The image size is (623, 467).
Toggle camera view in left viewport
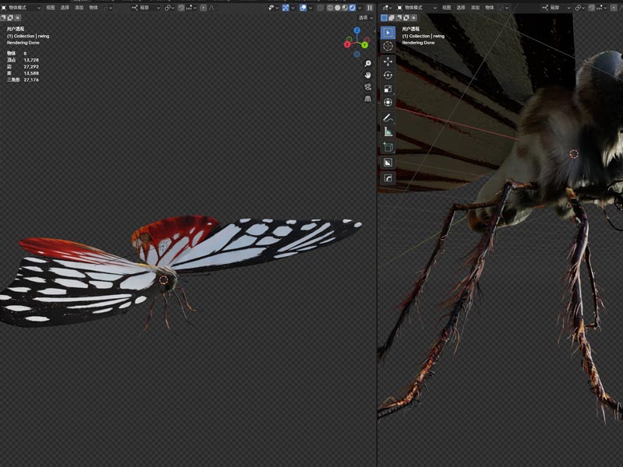click(368, 87)
